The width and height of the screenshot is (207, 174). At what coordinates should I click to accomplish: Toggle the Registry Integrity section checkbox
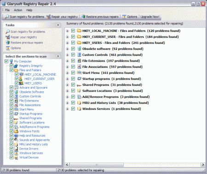coord(11,66)
